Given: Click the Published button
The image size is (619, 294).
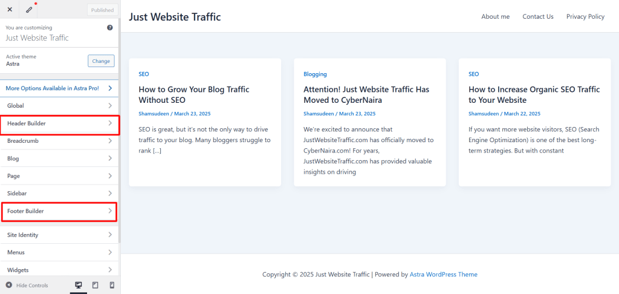Looking at the screenshot, I should coord(102,10).
